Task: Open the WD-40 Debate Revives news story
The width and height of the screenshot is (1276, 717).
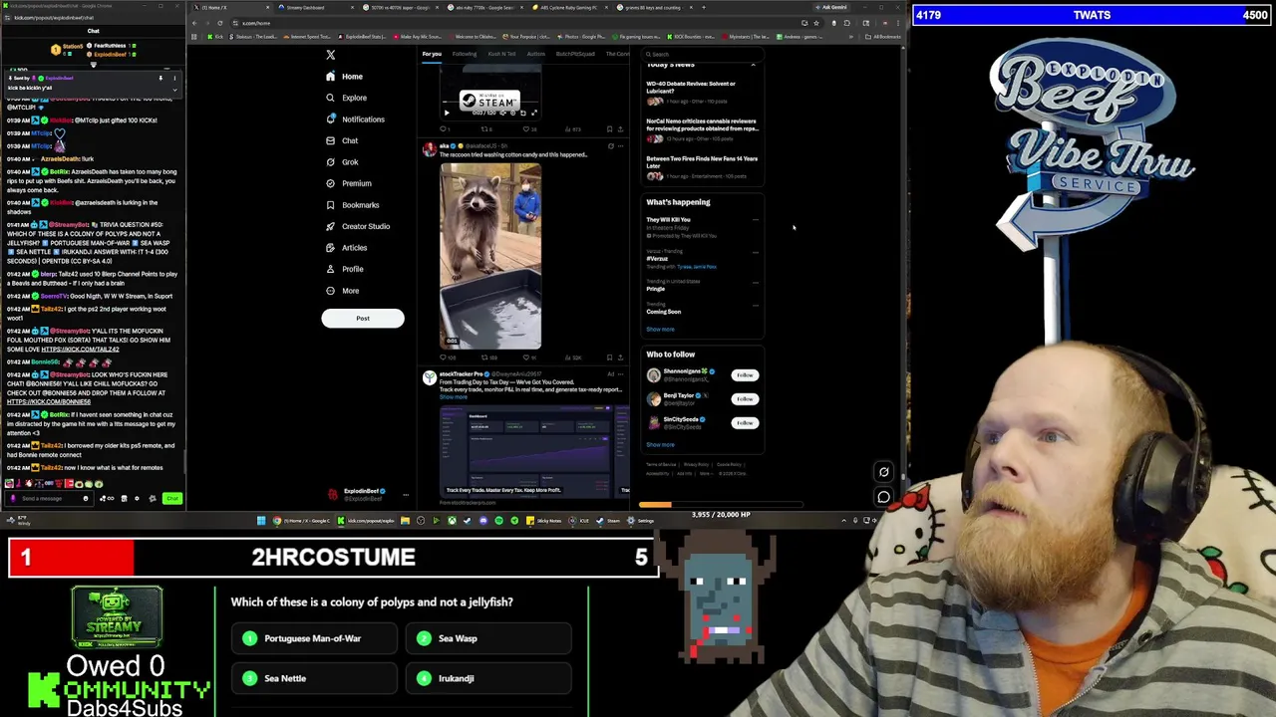Action: [x=702, y=93]
